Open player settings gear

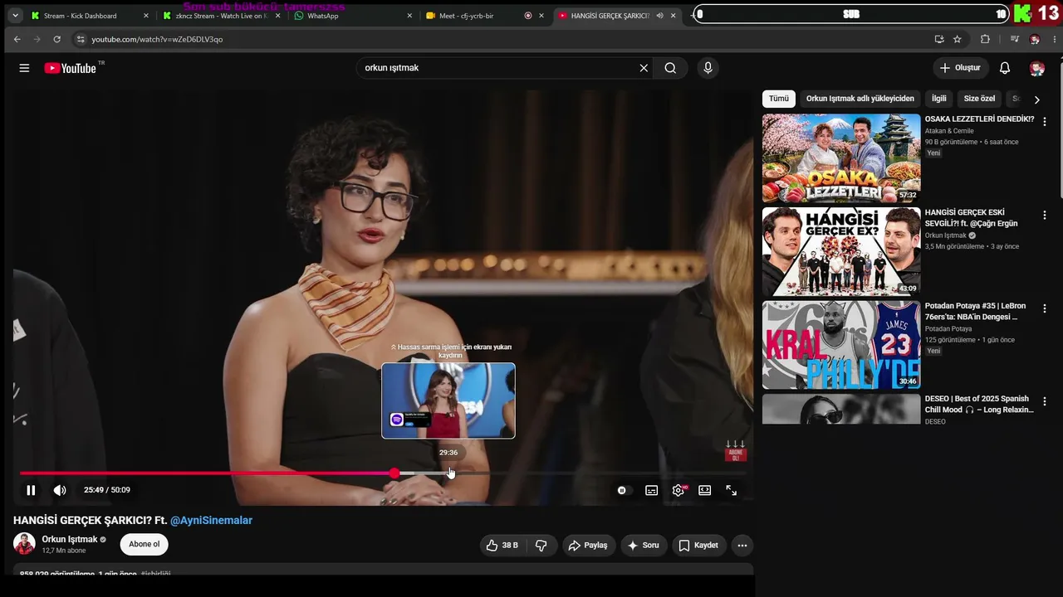[x=678, y=490]
